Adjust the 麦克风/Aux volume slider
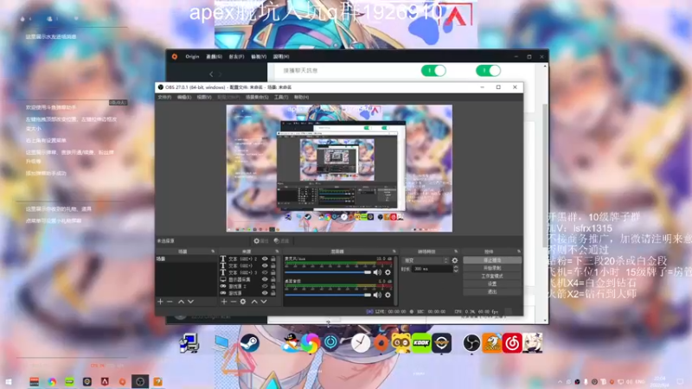Viewport: 692px width, 389px height. click(328, 272)
